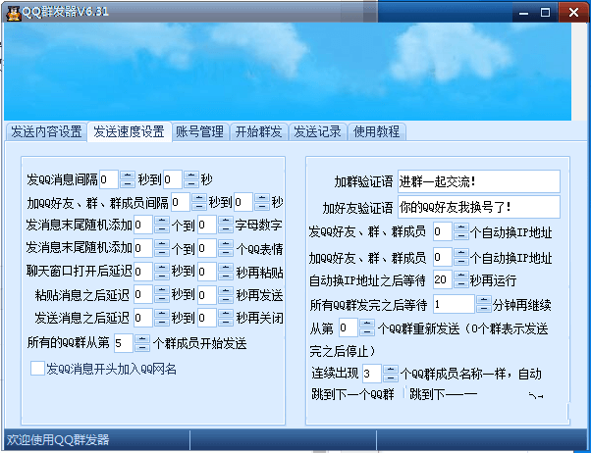Adjust stepper for 聊天窗口打开后延迟 minimum
Image resolution: width=591 pixels, height=453 pixels.
click(162, 272)
